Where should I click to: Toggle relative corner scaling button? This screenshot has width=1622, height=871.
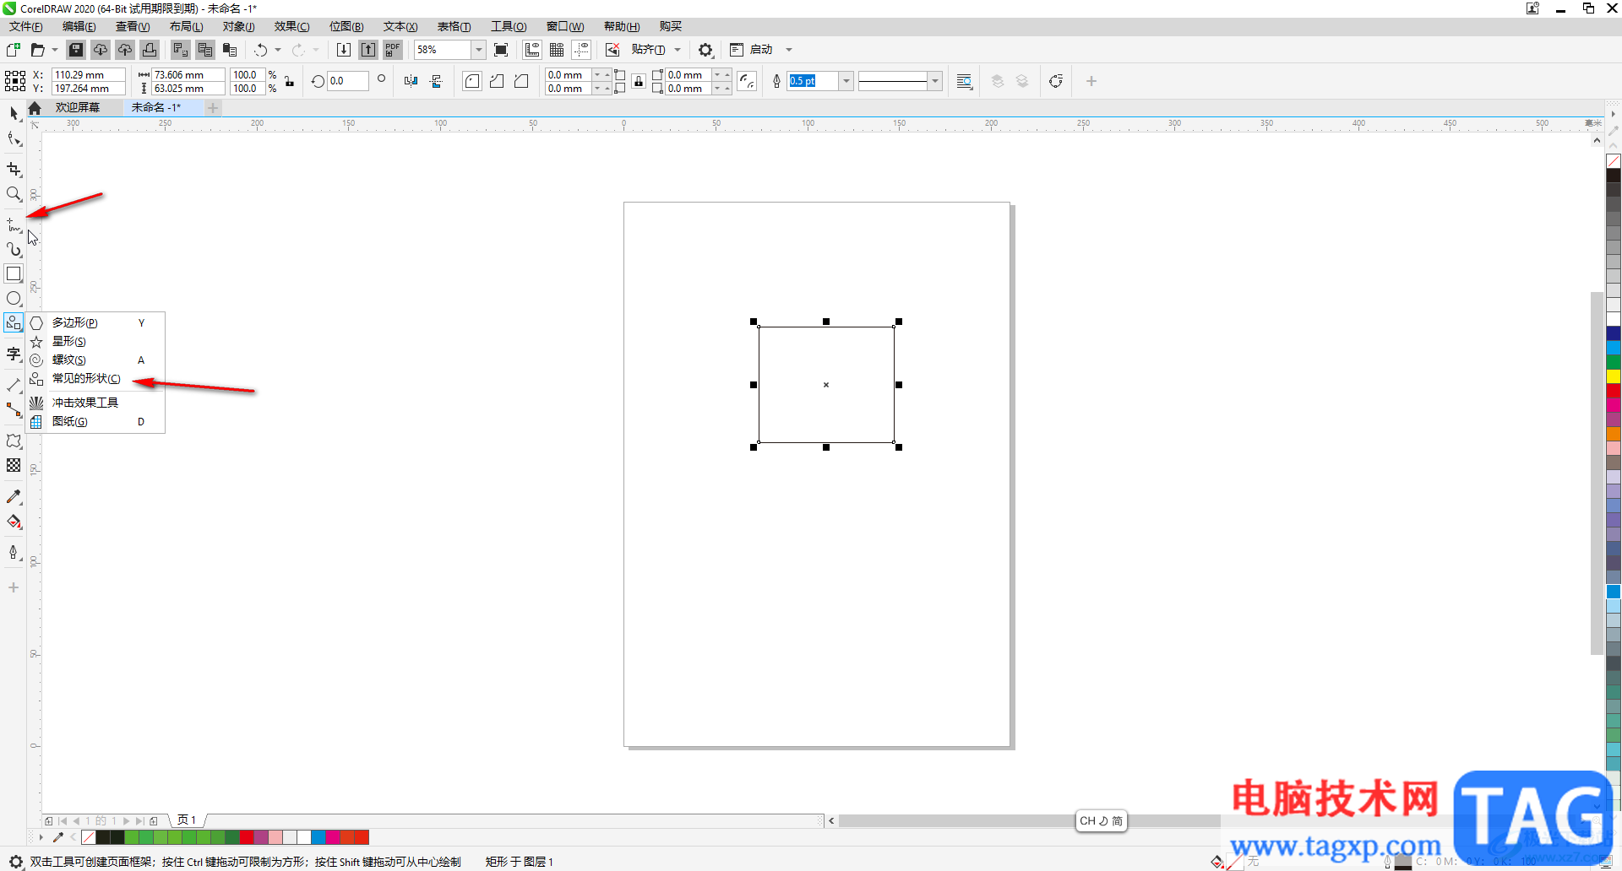tap(747, 81)
